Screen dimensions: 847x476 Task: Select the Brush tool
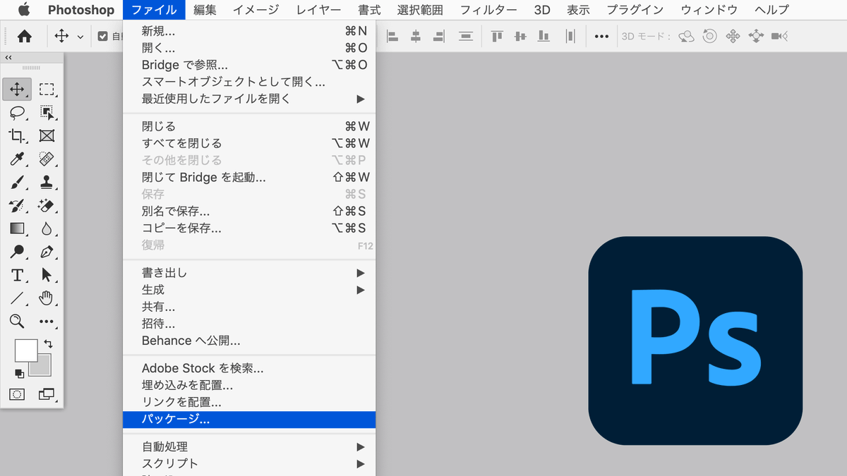(17, 182)
